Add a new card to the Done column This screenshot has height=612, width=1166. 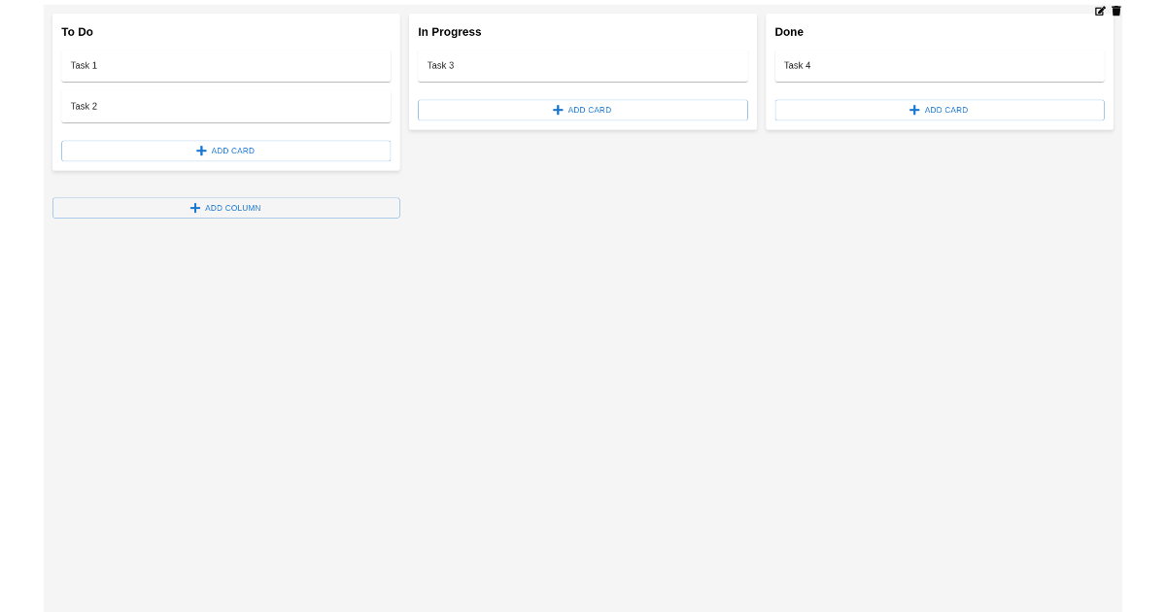click(x=939, y=110)
